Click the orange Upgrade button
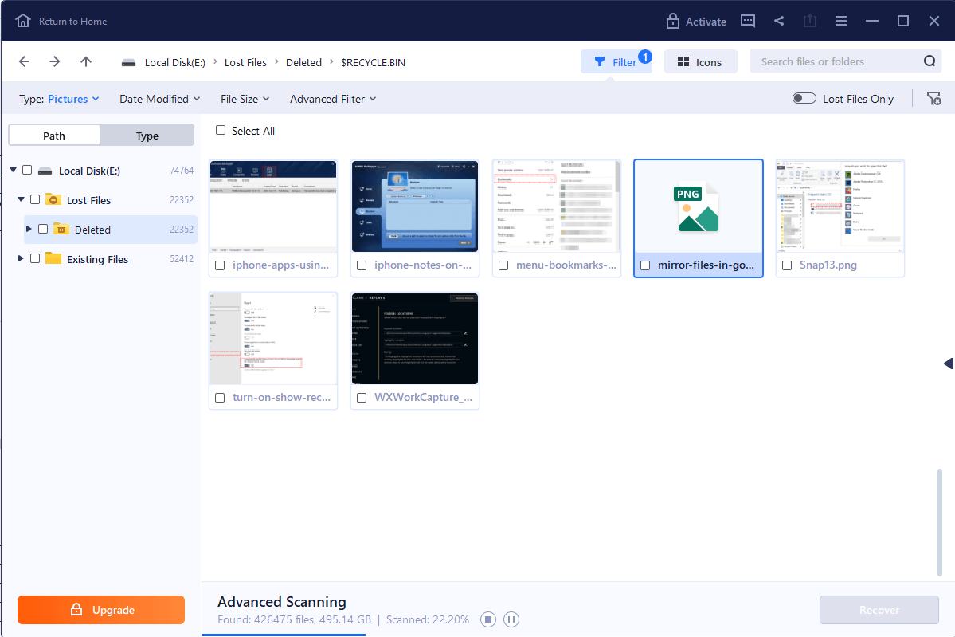955x637 pixels. tap(101, 610)
